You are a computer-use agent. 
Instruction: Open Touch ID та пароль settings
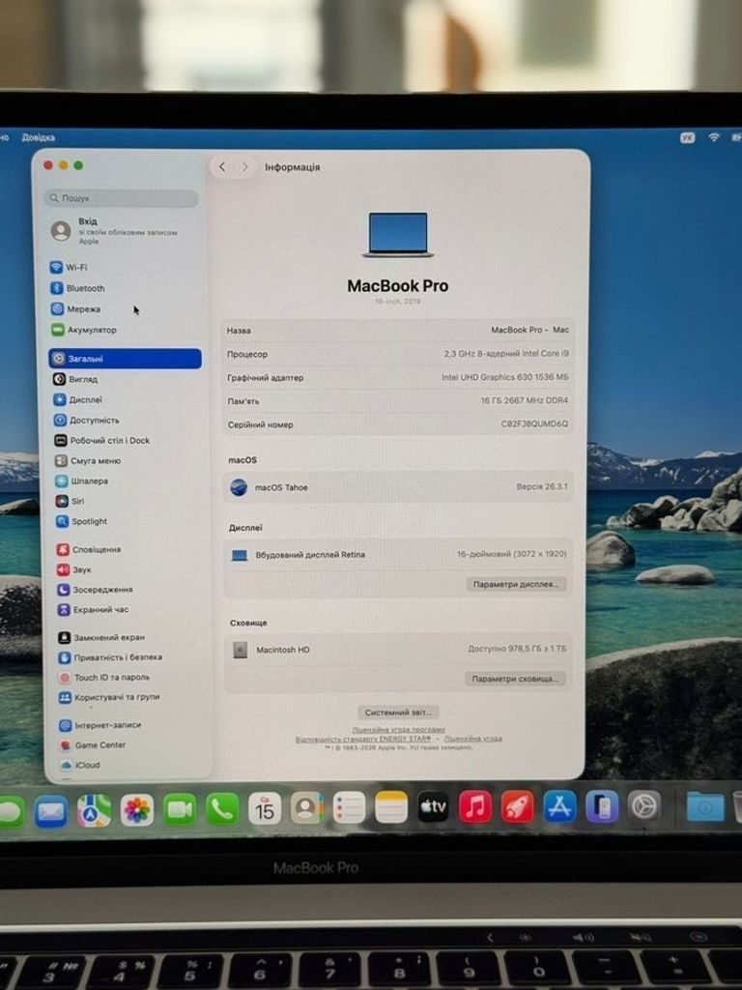click(x=104, y=677)
